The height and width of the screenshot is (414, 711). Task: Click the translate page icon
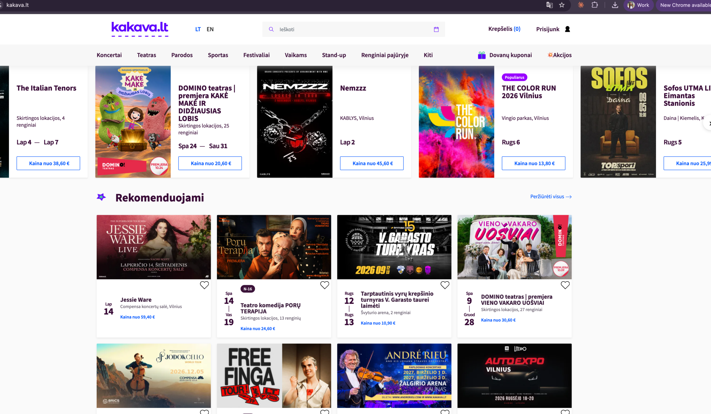[x=549, y=5]
